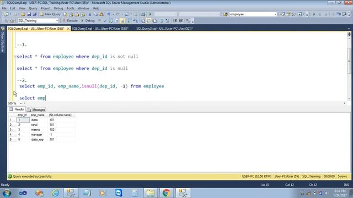Switch to the SQLQuery7.sql tab
353x198 pixels.
[x=100, y=29]
